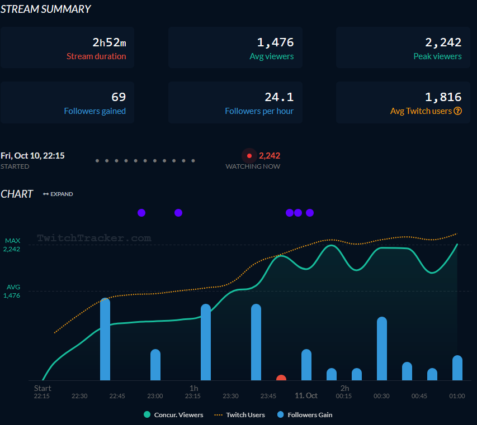Click the red 2,242 watching now count
This screenshot has width=477, height=425.
(x=270, y=156)
